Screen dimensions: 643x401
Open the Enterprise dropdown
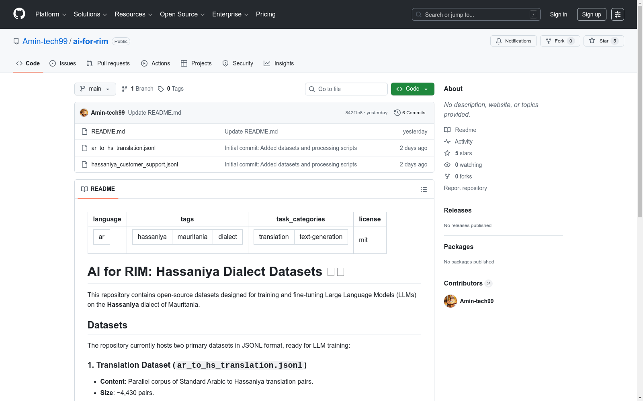point(230,14)
